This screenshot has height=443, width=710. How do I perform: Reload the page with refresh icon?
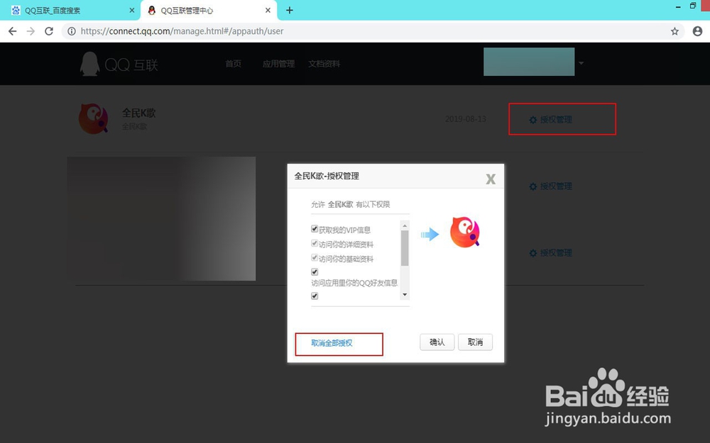[x=49, y=31]
